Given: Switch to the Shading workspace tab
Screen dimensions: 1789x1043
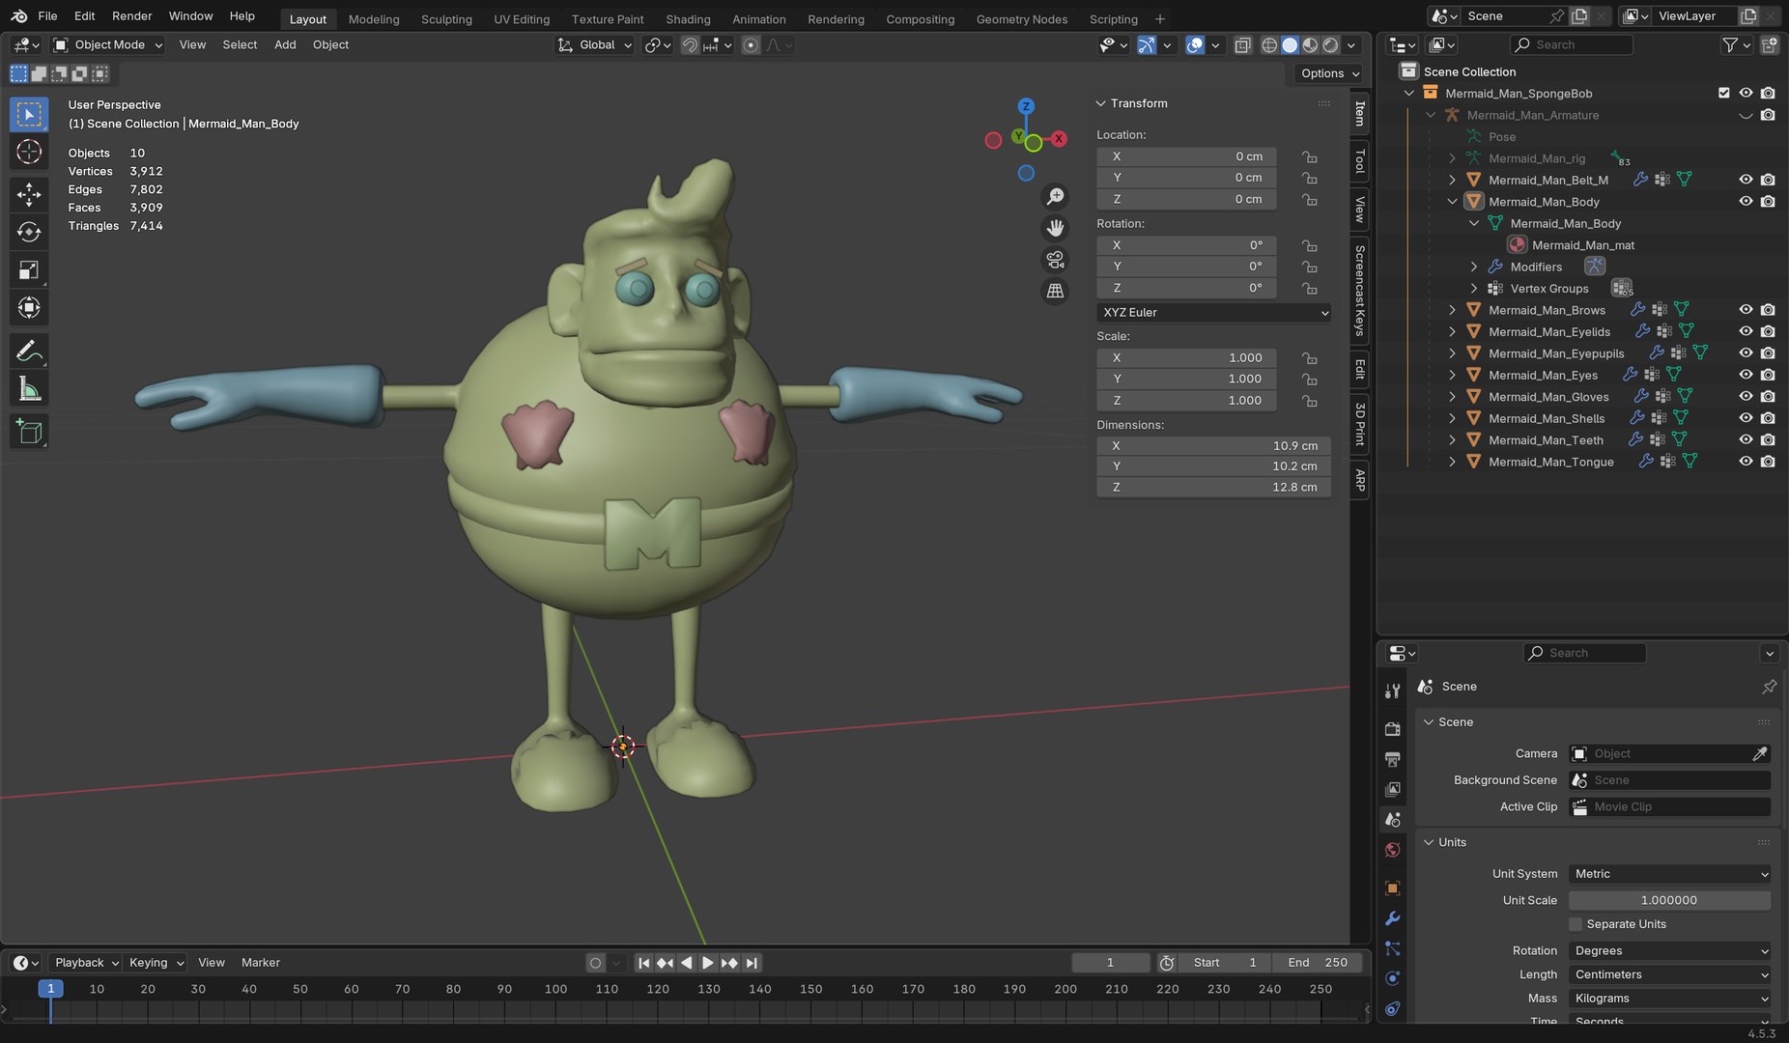Looking at the screenshot, I should pyautogui.click(x=688, y=18).
